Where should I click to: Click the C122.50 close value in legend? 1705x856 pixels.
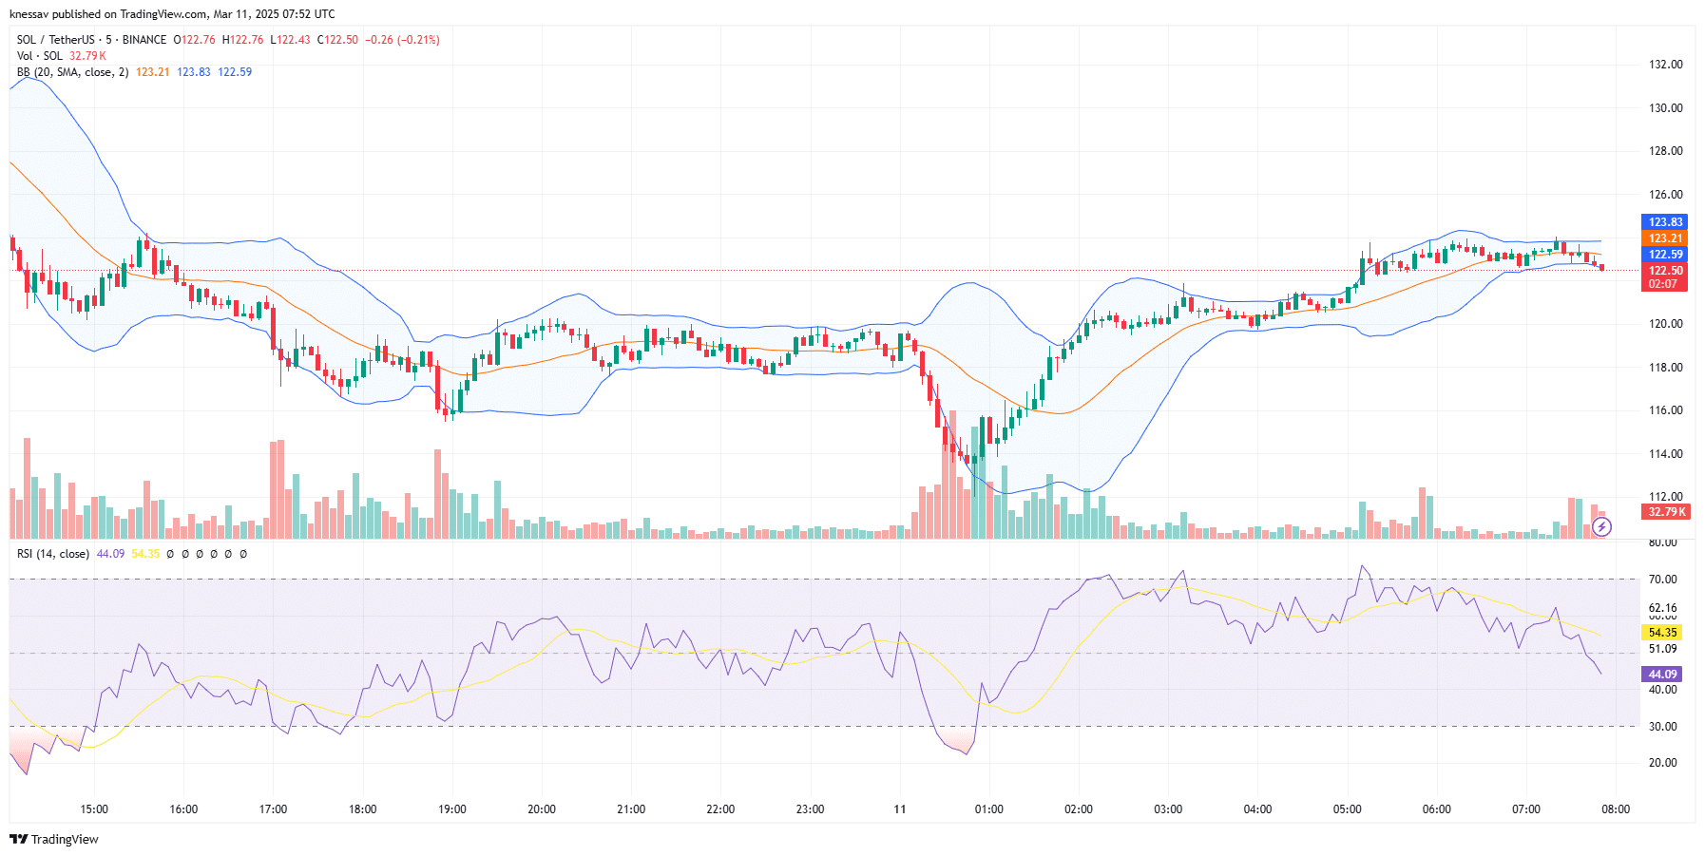pos(337,40)
